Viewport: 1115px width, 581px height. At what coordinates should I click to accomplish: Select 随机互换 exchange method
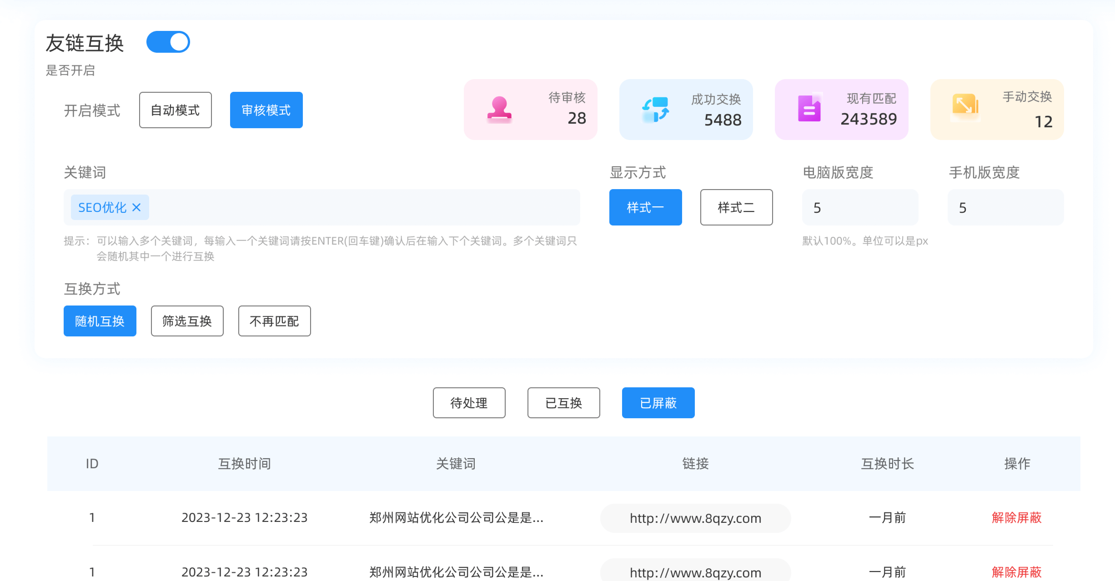pyautogui.click(x=100, y=321)
